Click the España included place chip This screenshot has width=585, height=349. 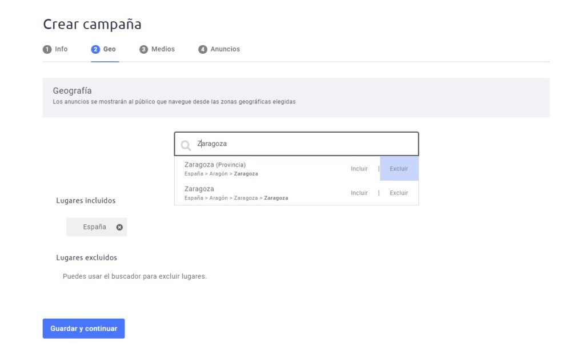click(x=94, y=227)
